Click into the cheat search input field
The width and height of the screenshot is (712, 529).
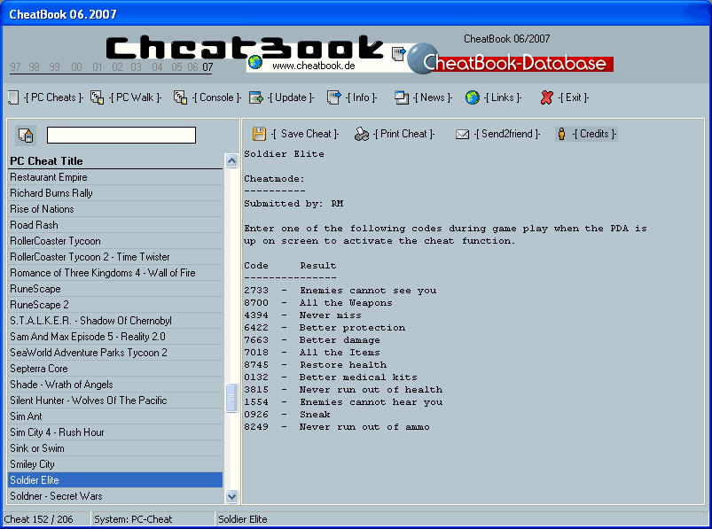tap(121, 136)
